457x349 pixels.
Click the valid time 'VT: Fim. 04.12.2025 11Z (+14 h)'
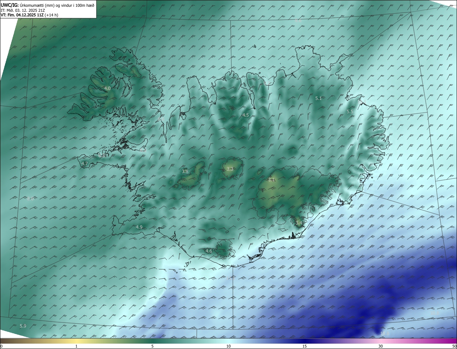(29, 15)
